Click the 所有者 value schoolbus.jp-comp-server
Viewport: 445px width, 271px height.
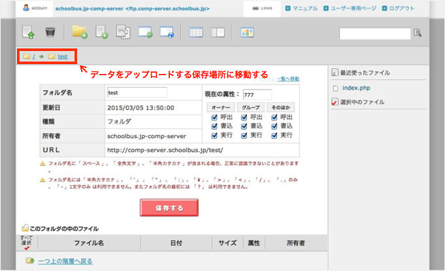[x=147, y=136]
